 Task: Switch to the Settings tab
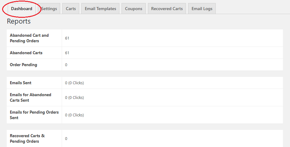(49, 9)
